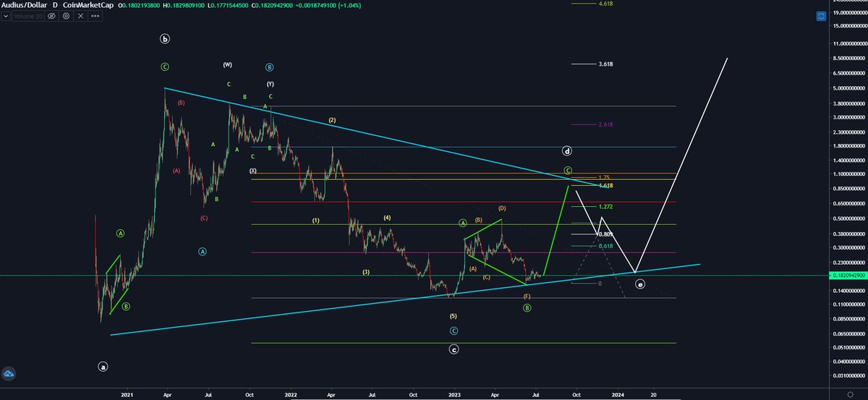
Task: Remove the Volume indicator with X icon
Action: pyautogui.click(x=80, y=16)
